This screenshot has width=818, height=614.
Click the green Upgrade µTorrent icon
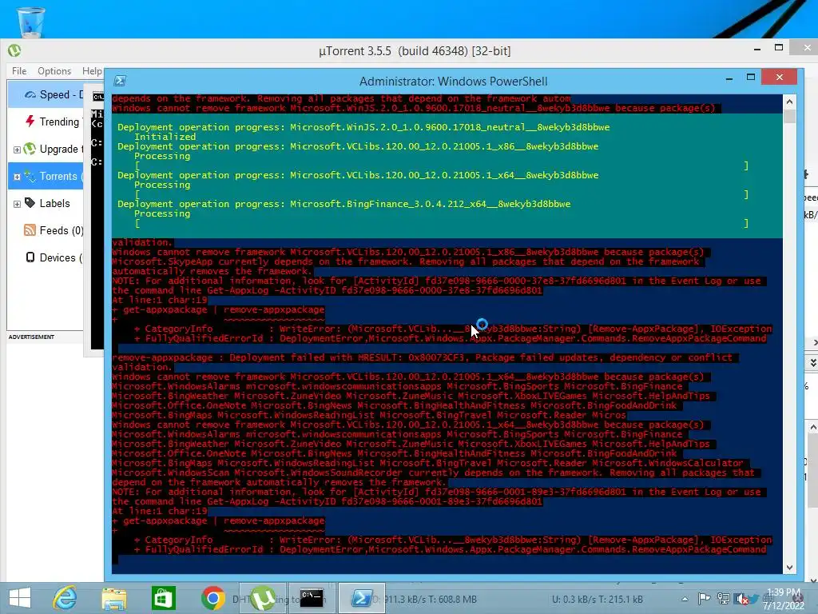pos(30,149)
